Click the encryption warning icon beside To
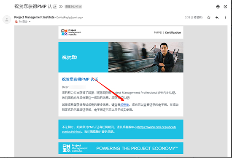The image size is (232, 158). (x=16, y=21)
